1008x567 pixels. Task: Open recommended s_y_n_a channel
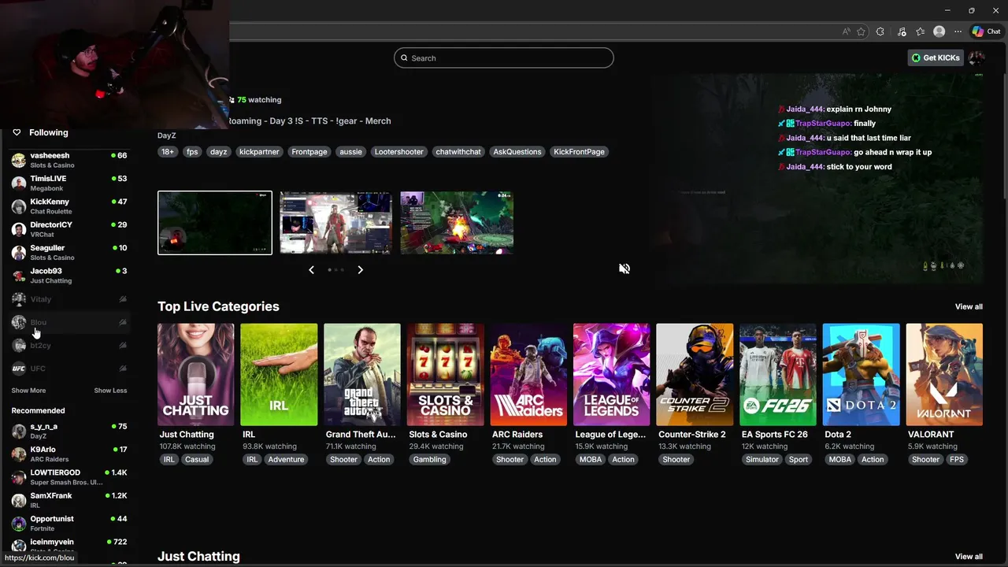coord(69,431)
